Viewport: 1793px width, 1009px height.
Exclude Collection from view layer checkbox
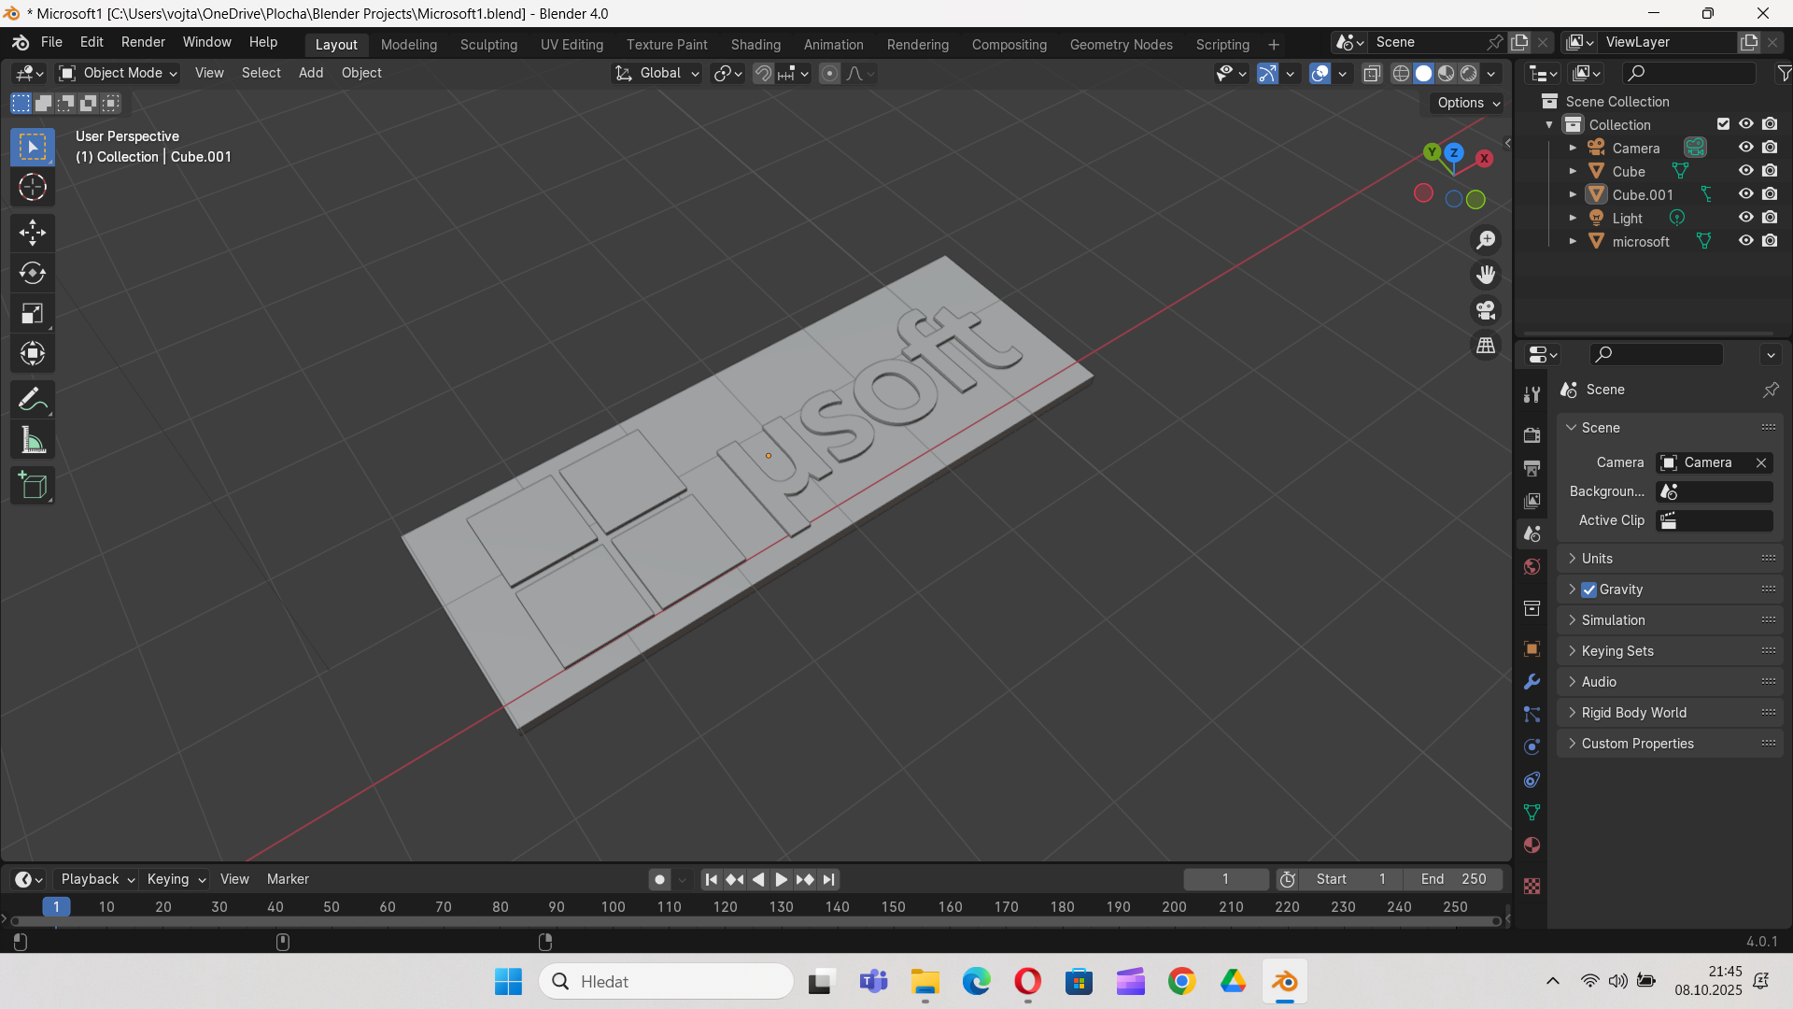coord(1723,124)
